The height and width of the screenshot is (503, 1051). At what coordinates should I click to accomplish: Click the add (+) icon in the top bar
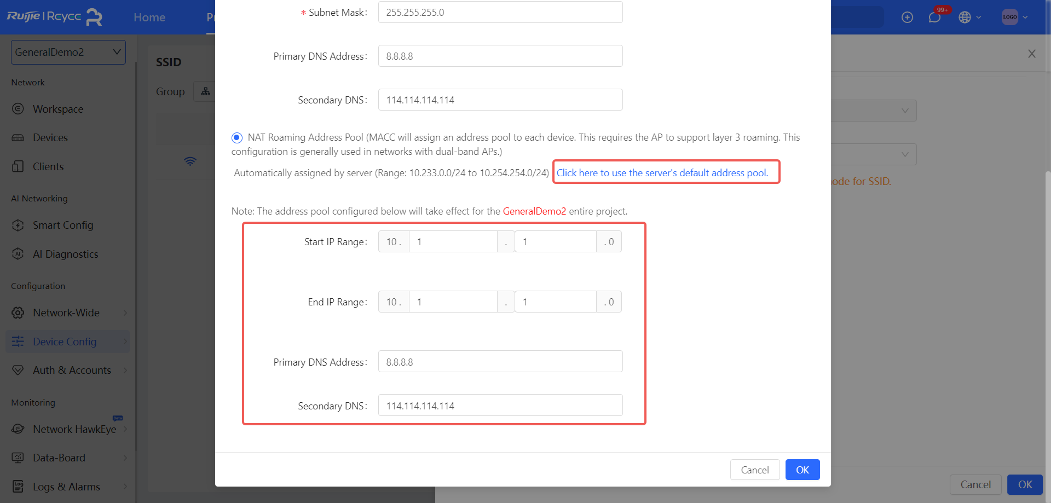point(908,17)
